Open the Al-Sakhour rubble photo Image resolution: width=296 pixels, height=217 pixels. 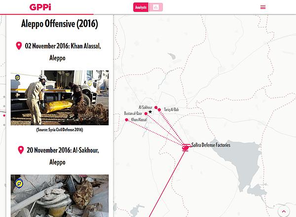coord(60,196)
